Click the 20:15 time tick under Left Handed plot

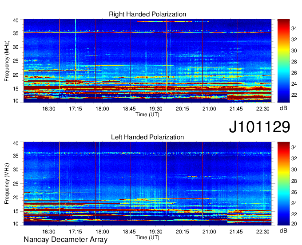tap(183, 232)
